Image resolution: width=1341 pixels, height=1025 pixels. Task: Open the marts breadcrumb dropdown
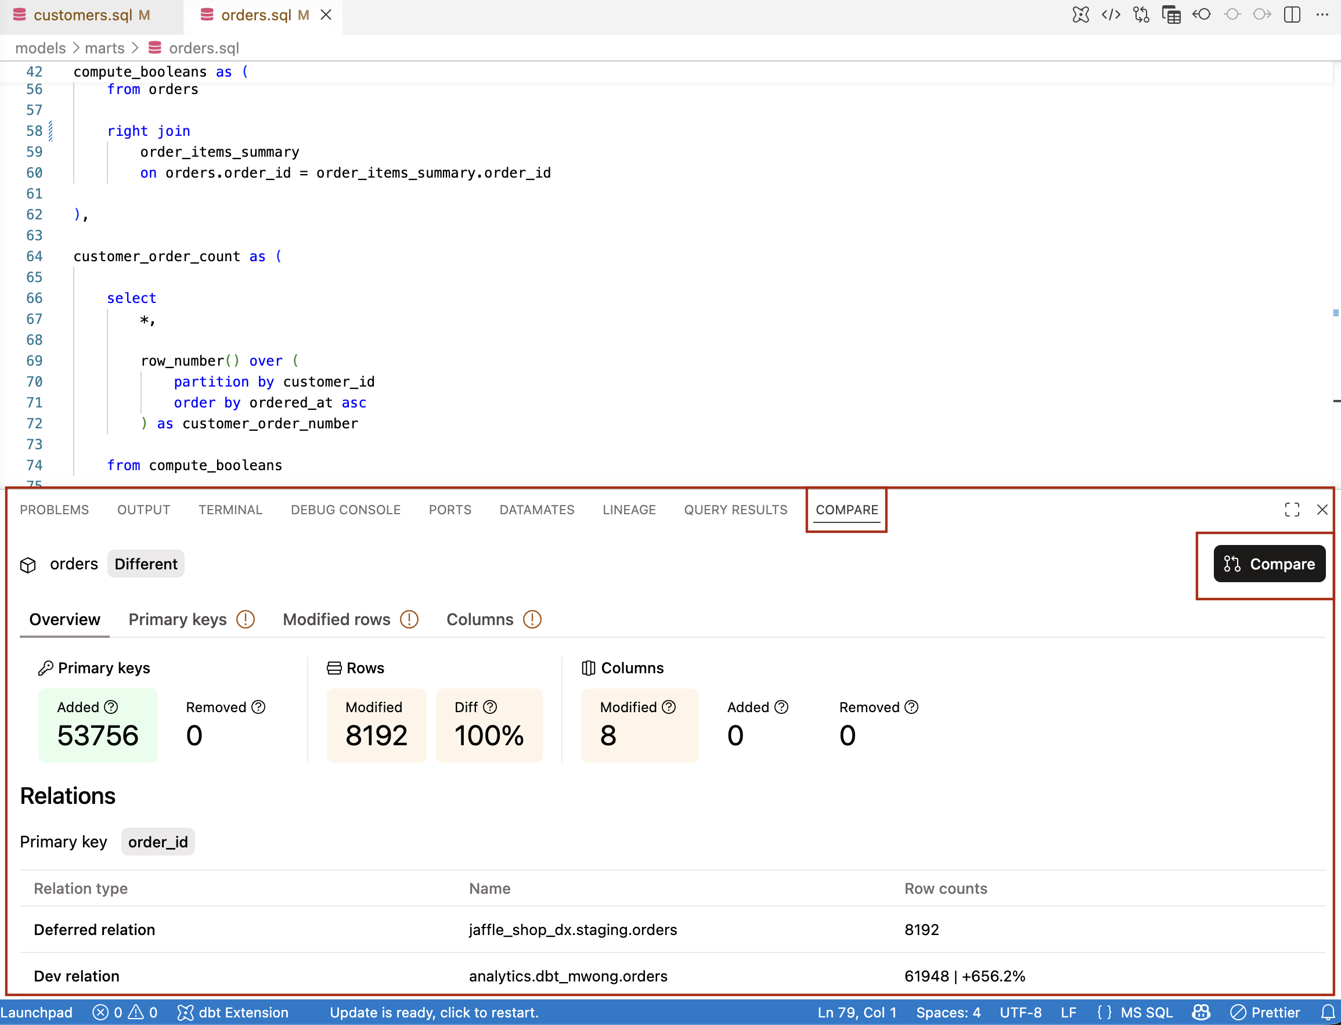(x=105, y=48)
